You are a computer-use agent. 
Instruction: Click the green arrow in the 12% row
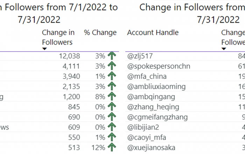click(x=112, y=147)
